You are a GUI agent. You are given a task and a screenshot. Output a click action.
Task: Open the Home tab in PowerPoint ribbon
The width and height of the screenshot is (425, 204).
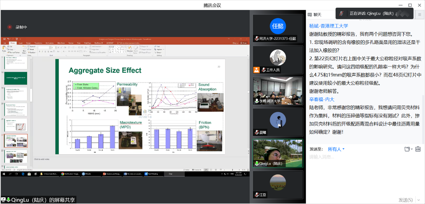13,43
